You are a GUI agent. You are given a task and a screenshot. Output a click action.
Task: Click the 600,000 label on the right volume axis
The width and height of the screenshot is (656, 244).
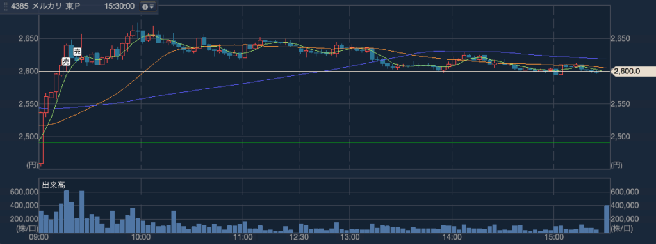click(625, 192)
